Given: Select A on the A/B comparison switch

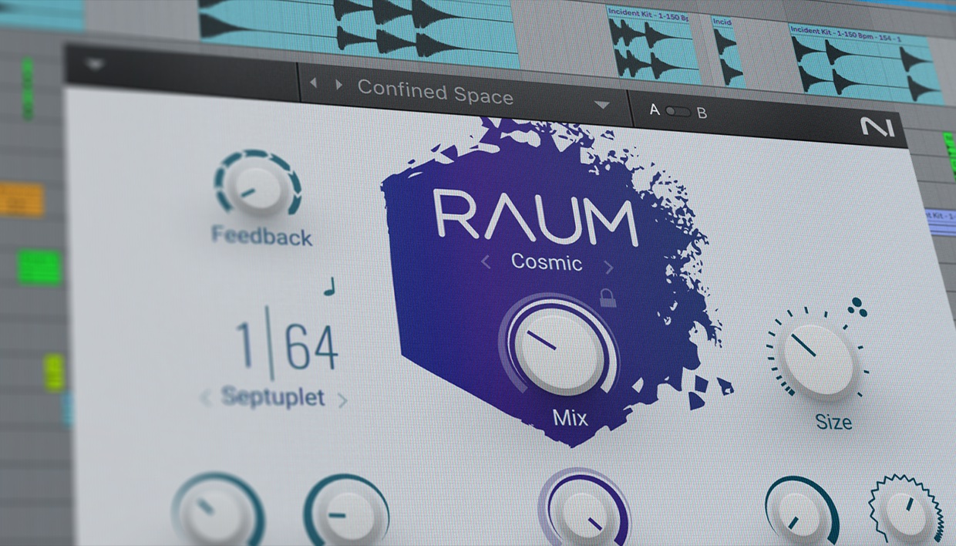Looking at the screenshot, I should coord(654,110).
